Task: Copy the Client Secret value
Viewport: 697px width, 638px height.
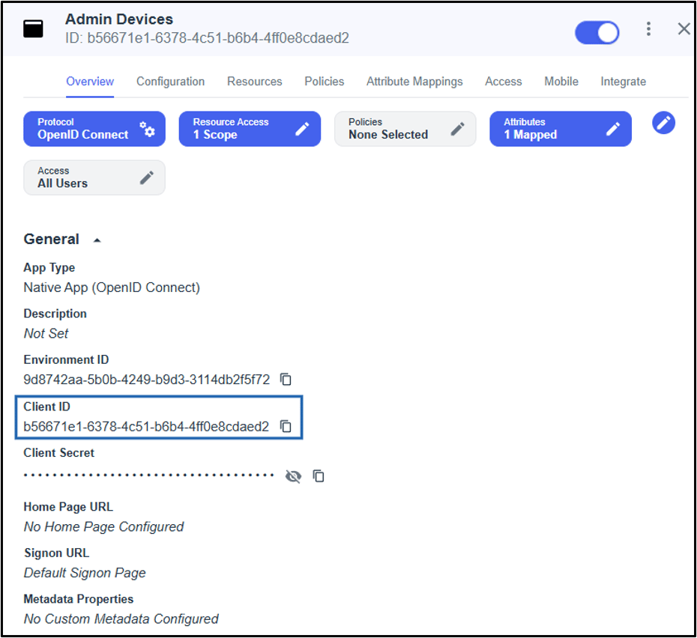Action: [x=319, y=476]
